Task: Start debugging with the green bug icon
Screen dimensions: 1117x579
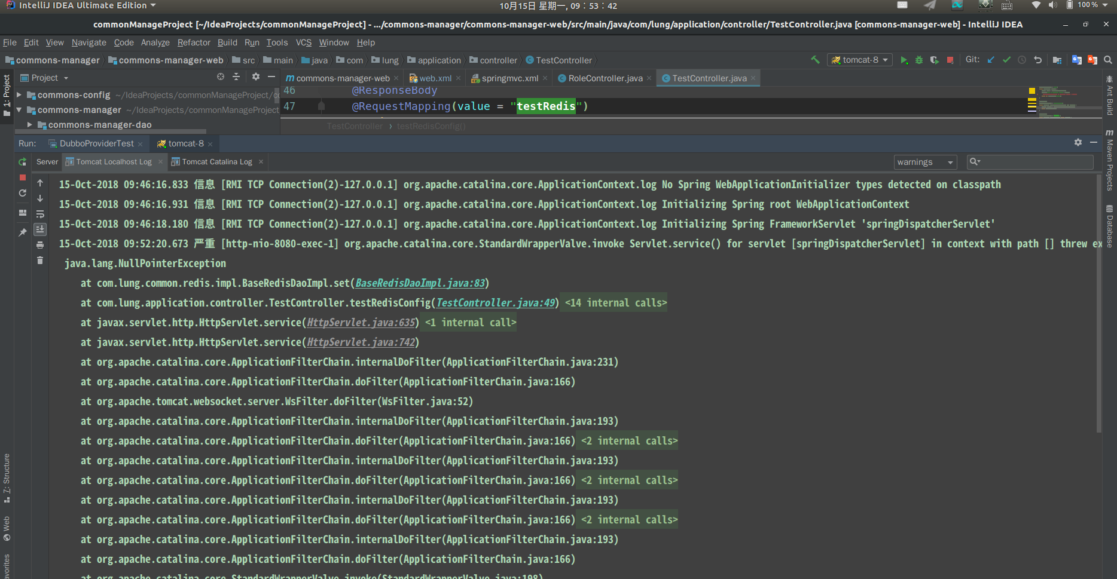Action: (919, 60)
